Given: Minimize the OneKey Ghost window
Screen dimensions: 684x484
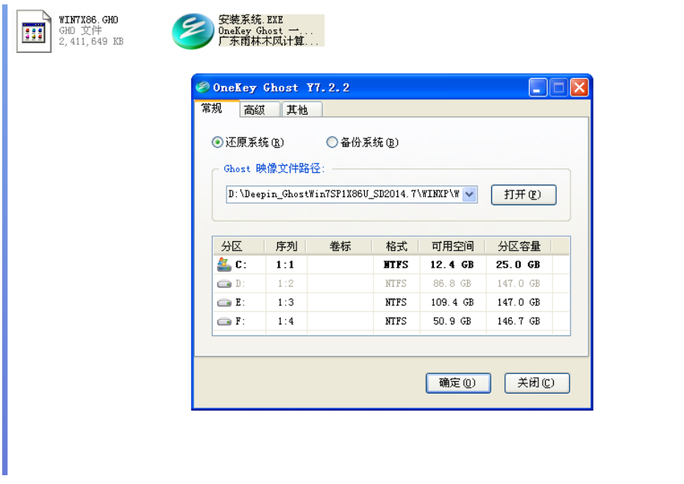Looking at the screenshot, I should tap(538, 88).
